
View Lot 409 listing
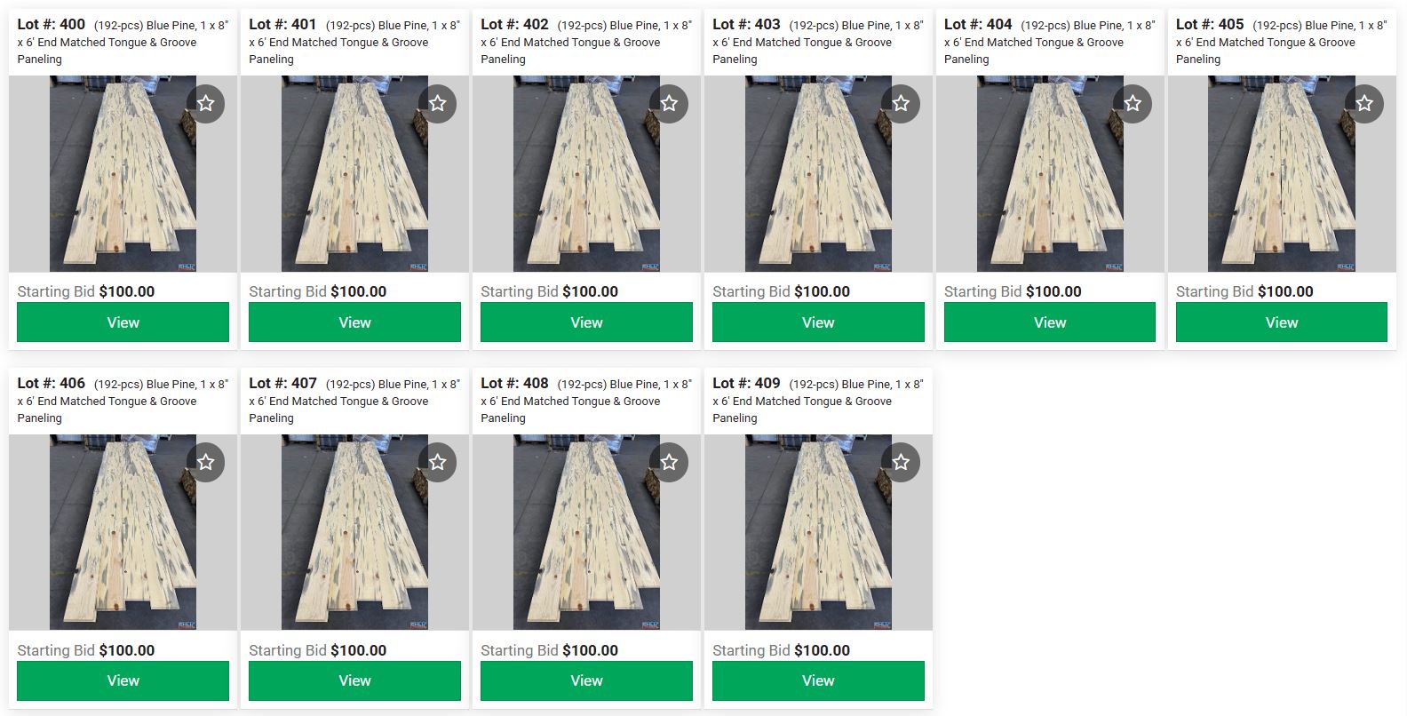point(818,680)
